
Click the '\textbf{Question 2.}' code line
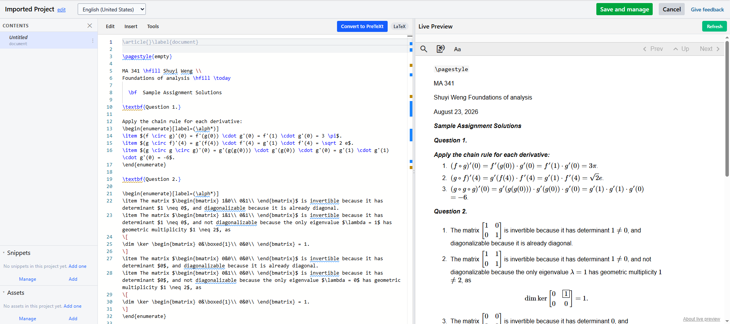tap(152, 179)
